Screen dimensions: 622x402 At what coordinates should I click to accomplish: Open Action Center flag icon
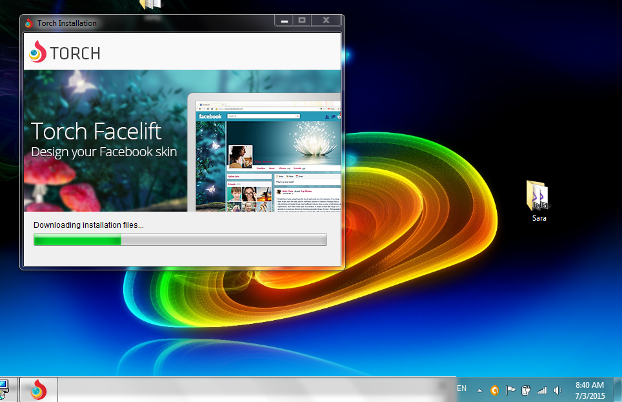(x=510, y=390)
